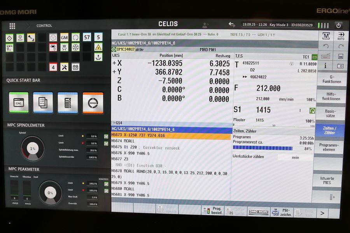
Task: Click the Mitzeichn. softkey
Action: pyautogui.click(x=282, y=212)
